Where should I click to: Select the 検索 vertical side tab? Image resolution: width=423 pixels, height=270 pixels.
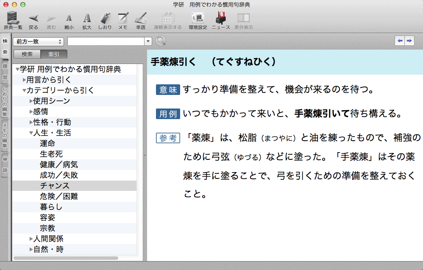pyautogui.click(x=5, y=46)
